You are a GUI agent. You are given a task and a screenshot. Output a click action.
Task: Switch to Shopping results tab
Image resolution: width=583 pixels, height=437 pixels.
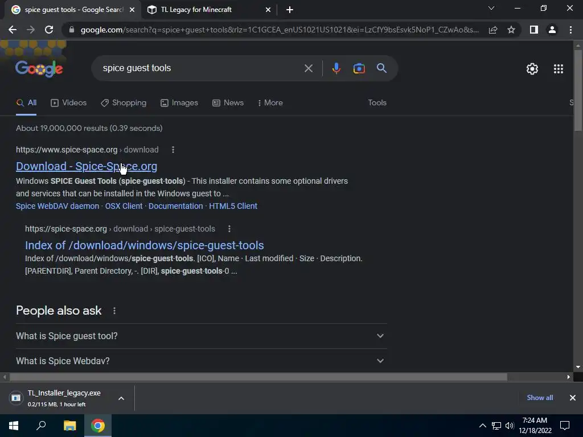point(124,102)
